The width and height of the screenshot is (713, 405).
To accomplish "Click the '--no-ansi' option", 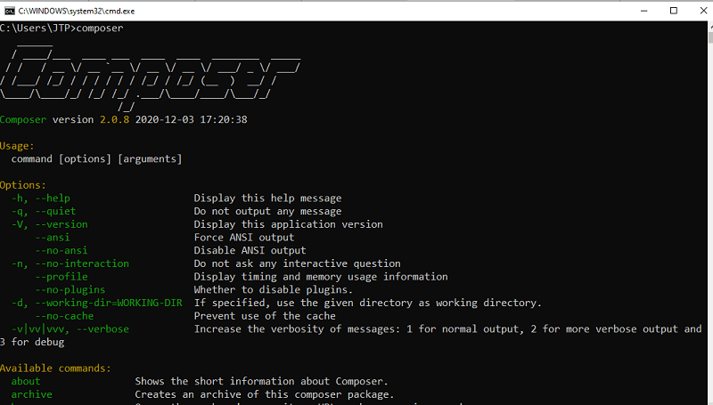I will click(61, 251).
